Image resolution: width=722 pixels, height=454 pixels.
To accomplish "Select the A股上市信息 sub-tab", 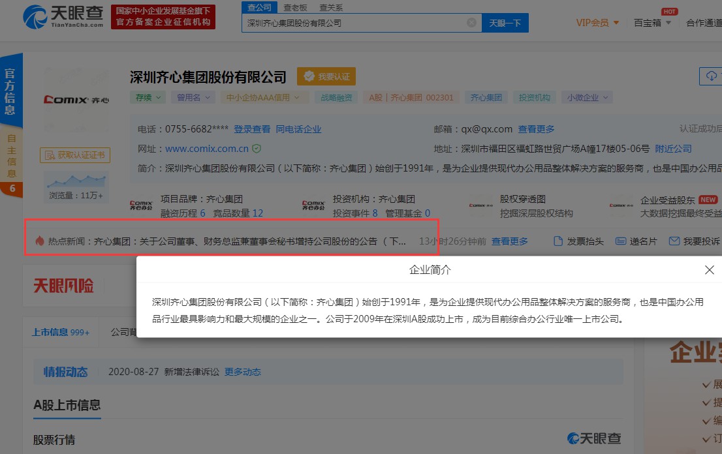I will (67, 405).
